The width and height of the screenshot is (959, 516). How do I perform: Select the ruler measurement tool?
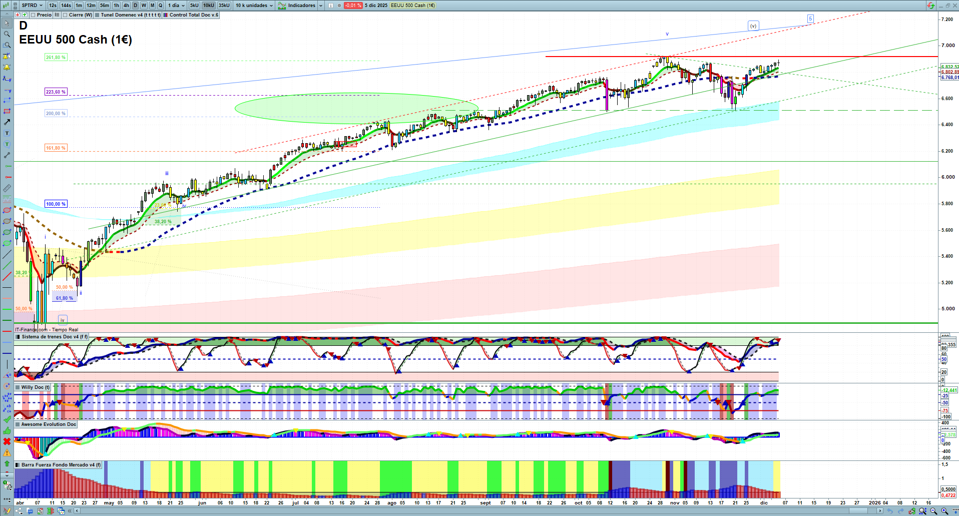(7, 188)
